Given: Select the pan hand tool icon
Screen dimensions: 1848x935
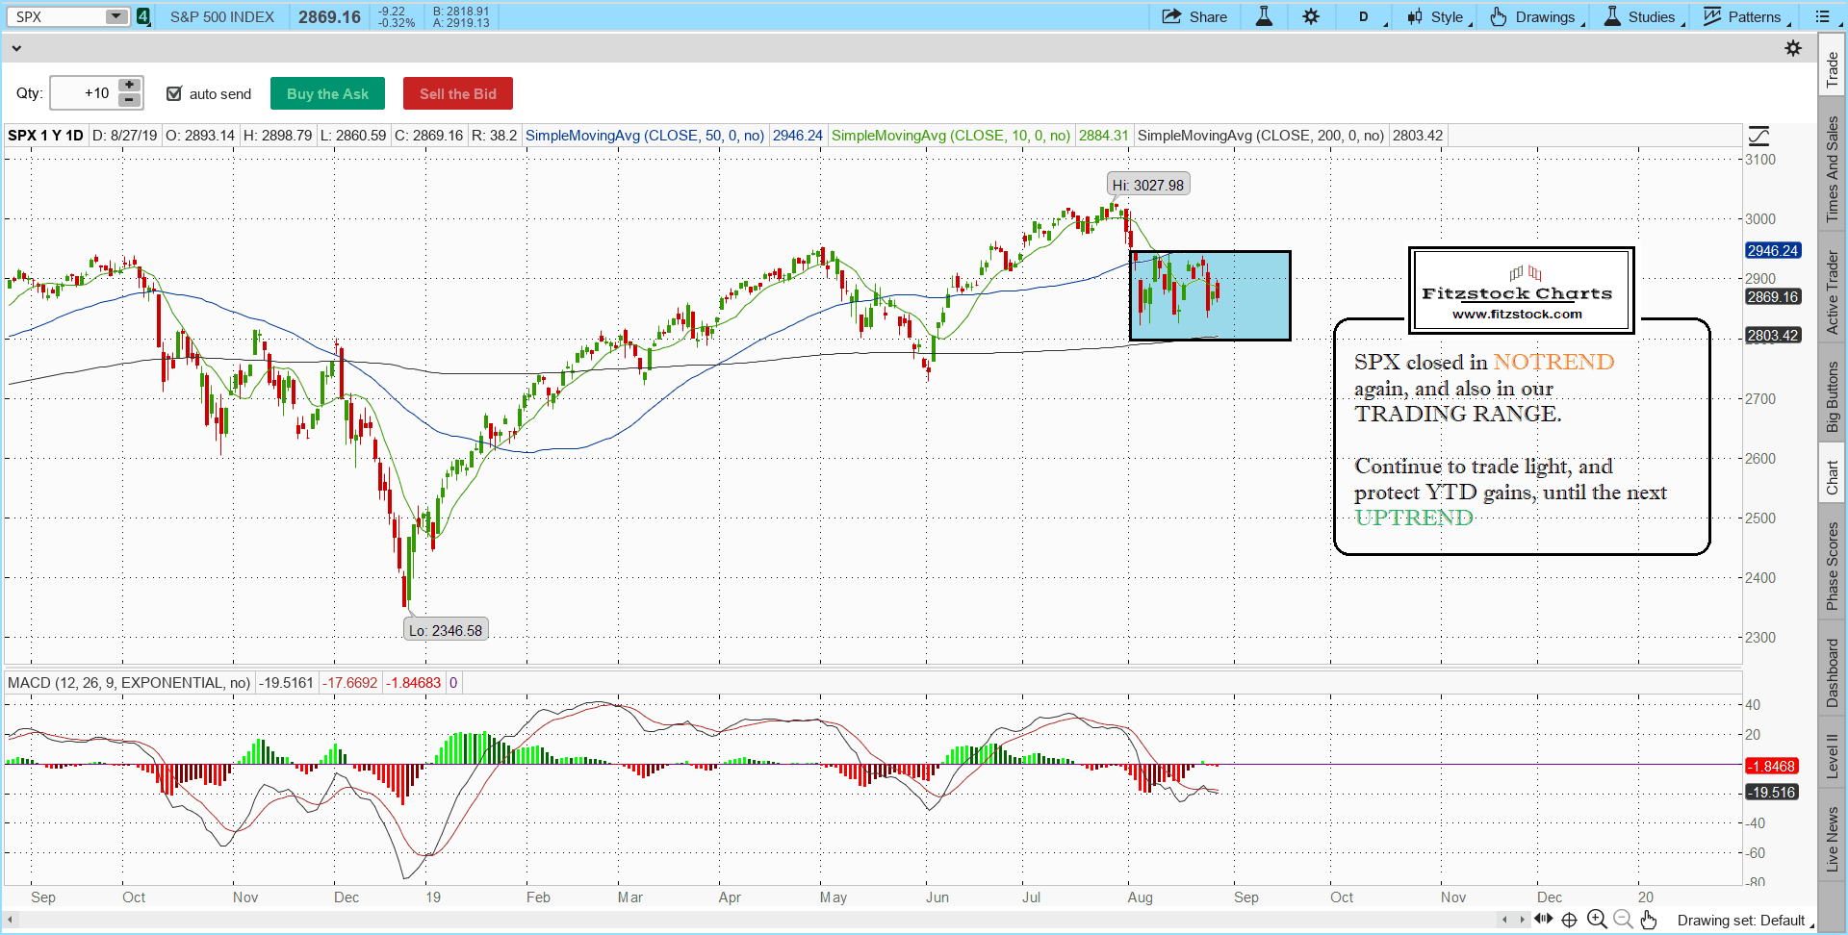Looking at the screenshot, I should [x=1649, y=920].
